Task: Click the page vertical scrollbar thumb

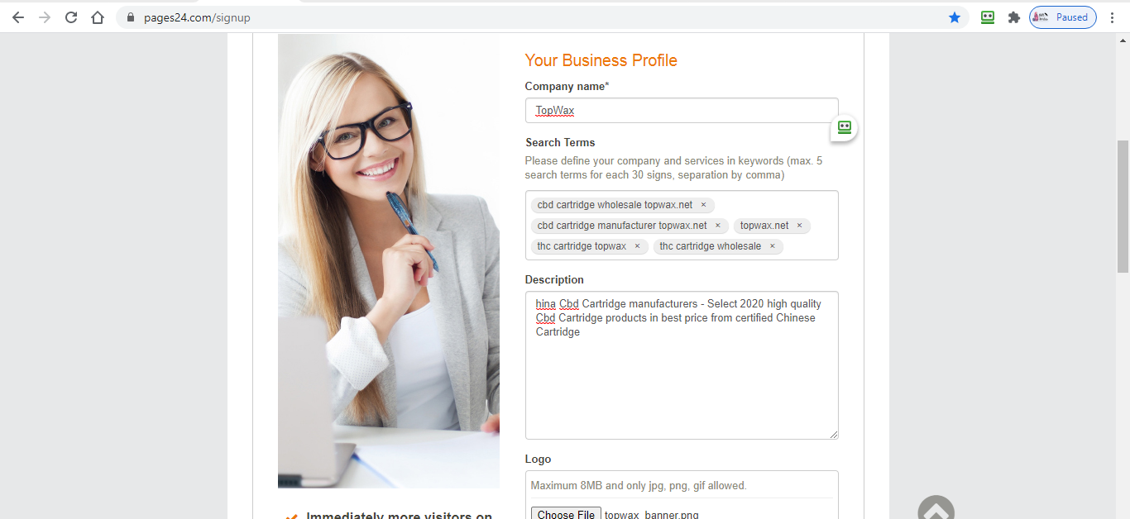Action: coord(1123,206)
